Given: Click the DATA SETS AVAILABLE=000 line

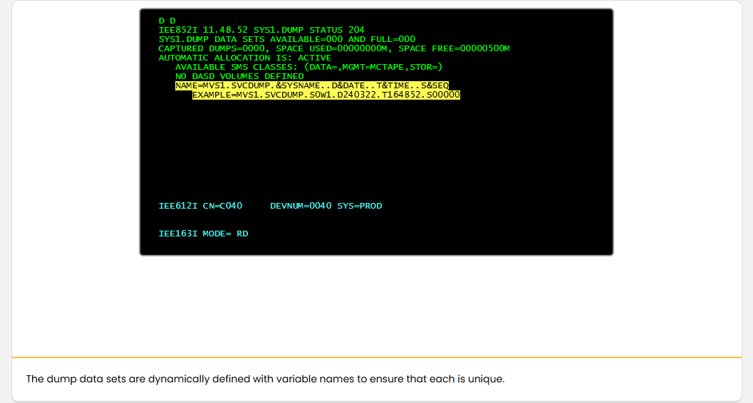Looking at the screenshot, I should [286, 39].
